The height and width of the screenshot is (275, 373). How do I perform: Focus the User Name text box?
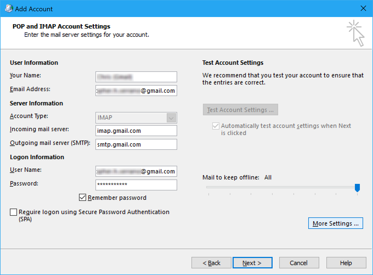click(136, 171)
